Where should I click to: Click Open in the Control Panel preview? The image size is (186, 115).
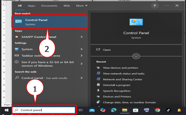coord(107,50)
